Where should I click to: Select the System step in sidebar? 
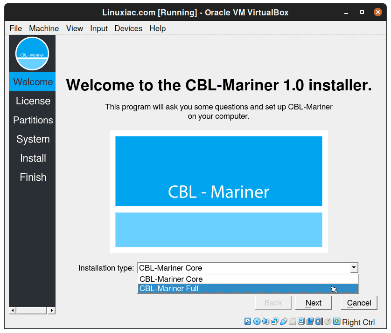tap(32, 139)
